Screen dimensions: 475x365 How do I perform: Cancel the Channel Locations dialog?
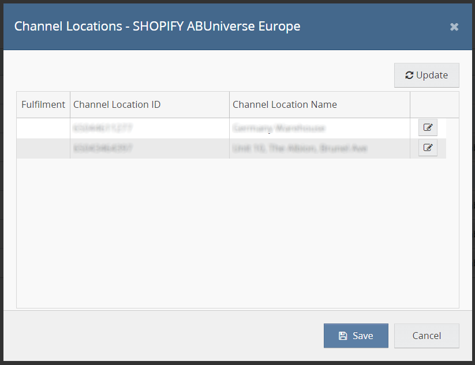(427, 336)
